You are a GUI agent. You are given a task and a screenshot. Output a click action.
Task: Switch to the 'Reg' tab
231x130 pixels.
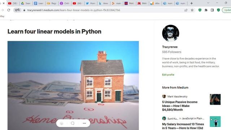[52, 3]
